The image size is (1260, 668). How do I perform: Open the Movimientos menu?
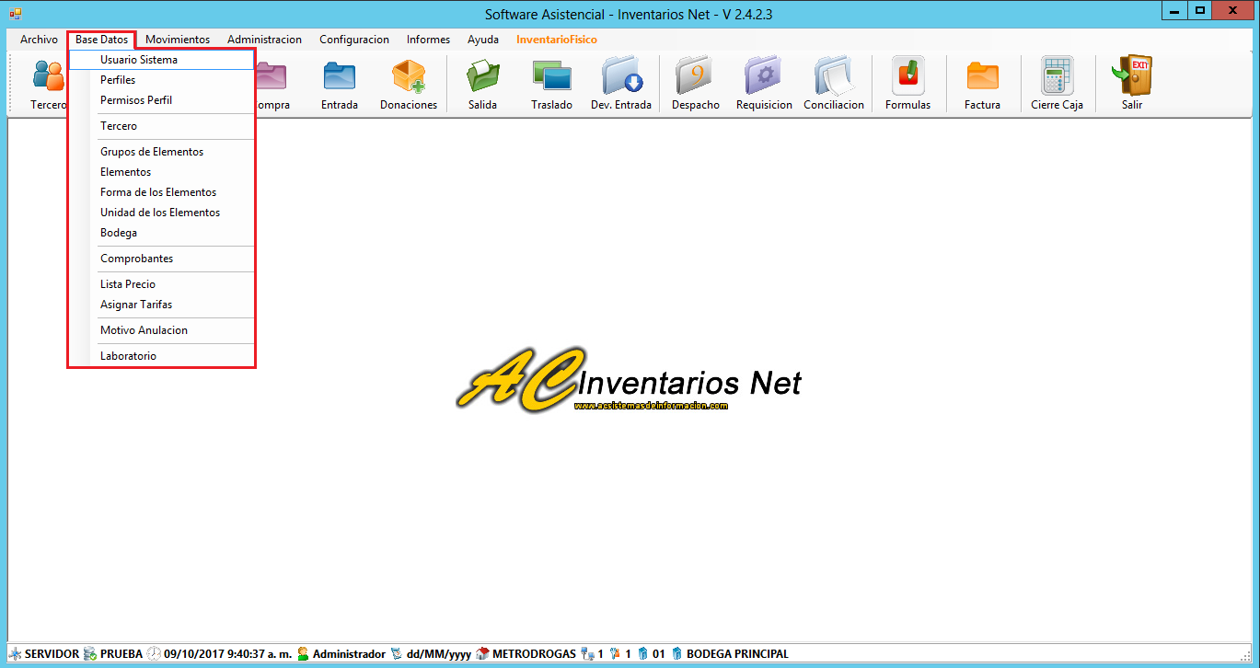coord(178,40)
